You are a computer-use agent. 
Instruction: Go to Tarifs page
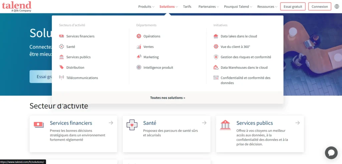[x=187, y=7]
